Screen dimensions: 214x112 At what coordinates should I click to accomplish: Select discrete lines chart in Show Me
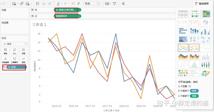coord(194,48)
